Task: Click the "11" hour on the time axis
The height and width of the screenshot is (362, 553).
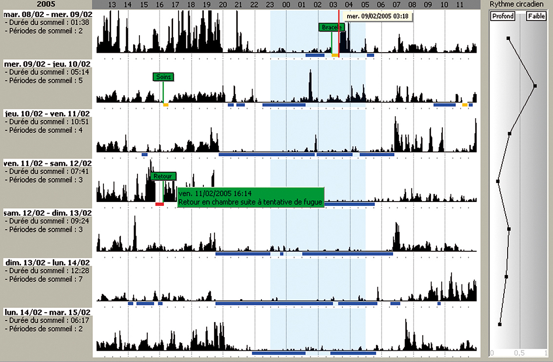Action: (x=459, y=4)
